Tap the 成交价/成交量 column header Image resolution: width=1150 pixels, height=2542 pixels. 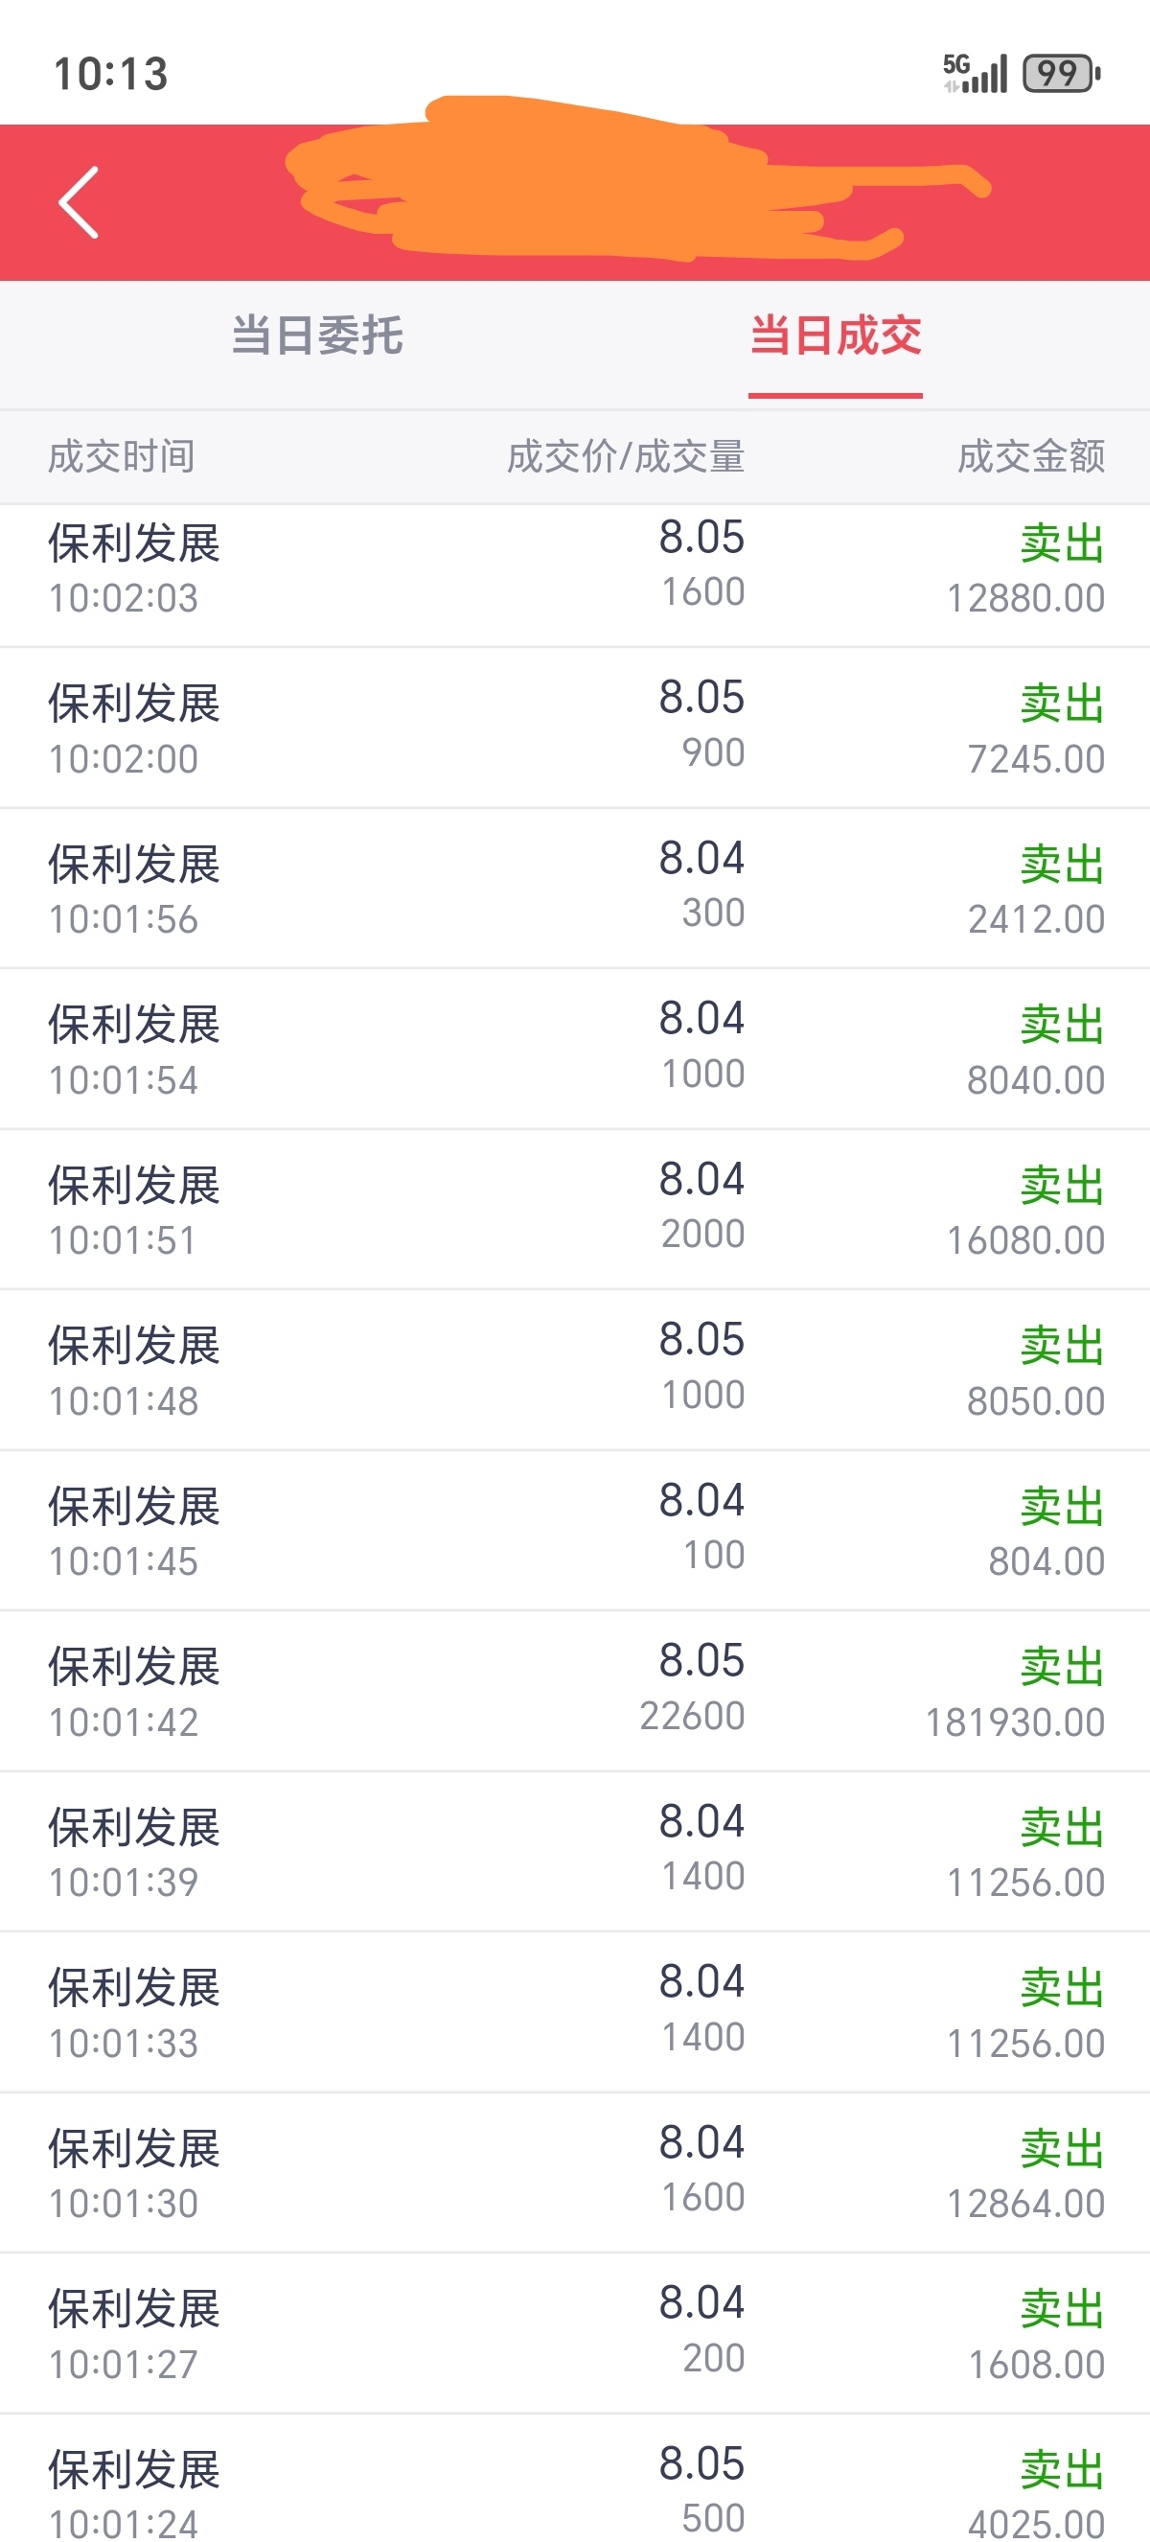point(625,457)
